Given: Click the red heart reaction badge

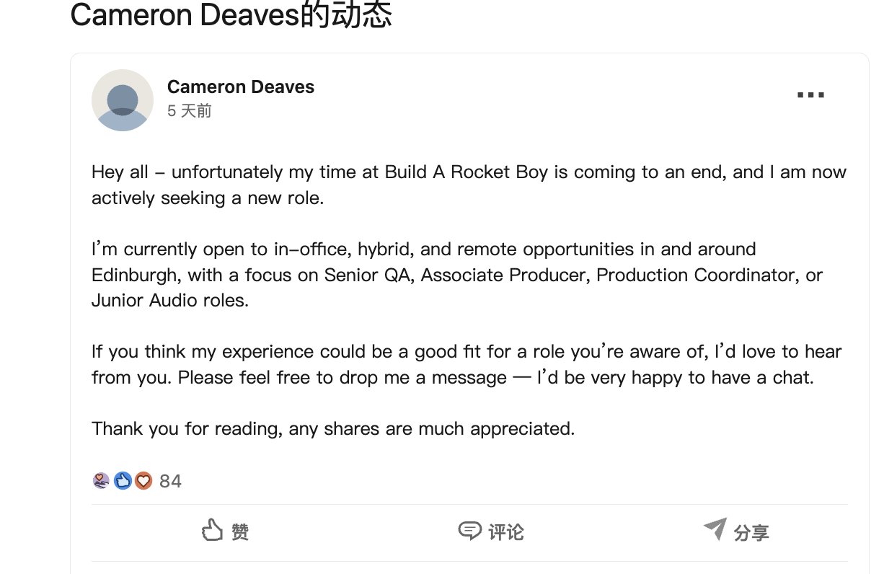Looking at the screenshot, I should (143, 480).
